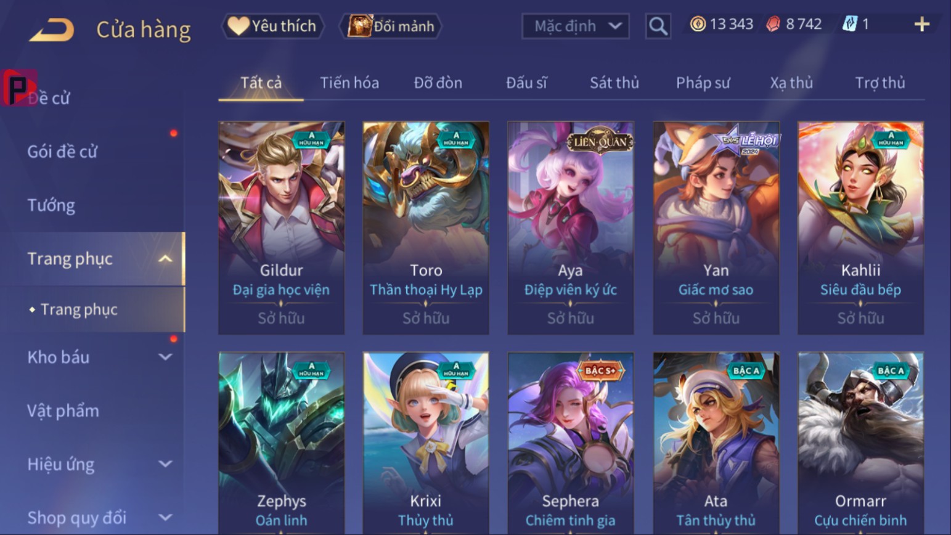Expand the Hiệu ứng sidebar section
The width and height of the screenshot is (951, 535).
pyautogui.click(x=165, y=464)
